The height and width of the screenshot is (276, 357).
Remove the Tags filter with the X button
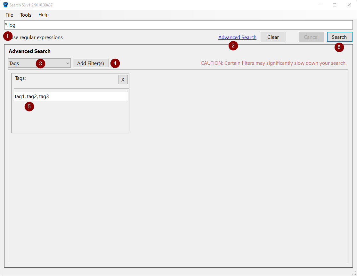123,79
